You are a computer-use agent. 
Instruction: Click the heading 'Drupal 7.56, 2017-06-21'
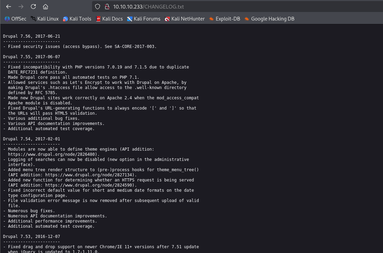[x=32, y=36]
